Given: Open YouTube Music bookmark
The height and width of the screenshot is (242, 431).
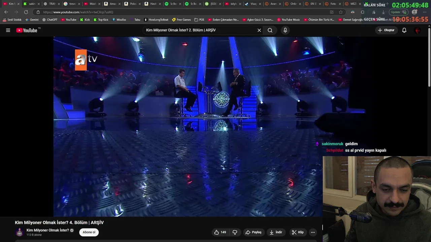Looking at the screenshot, I should coord(289,20).
